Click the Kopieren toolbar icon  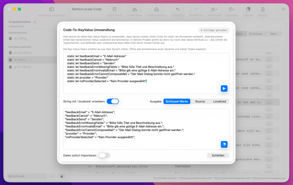248,9
